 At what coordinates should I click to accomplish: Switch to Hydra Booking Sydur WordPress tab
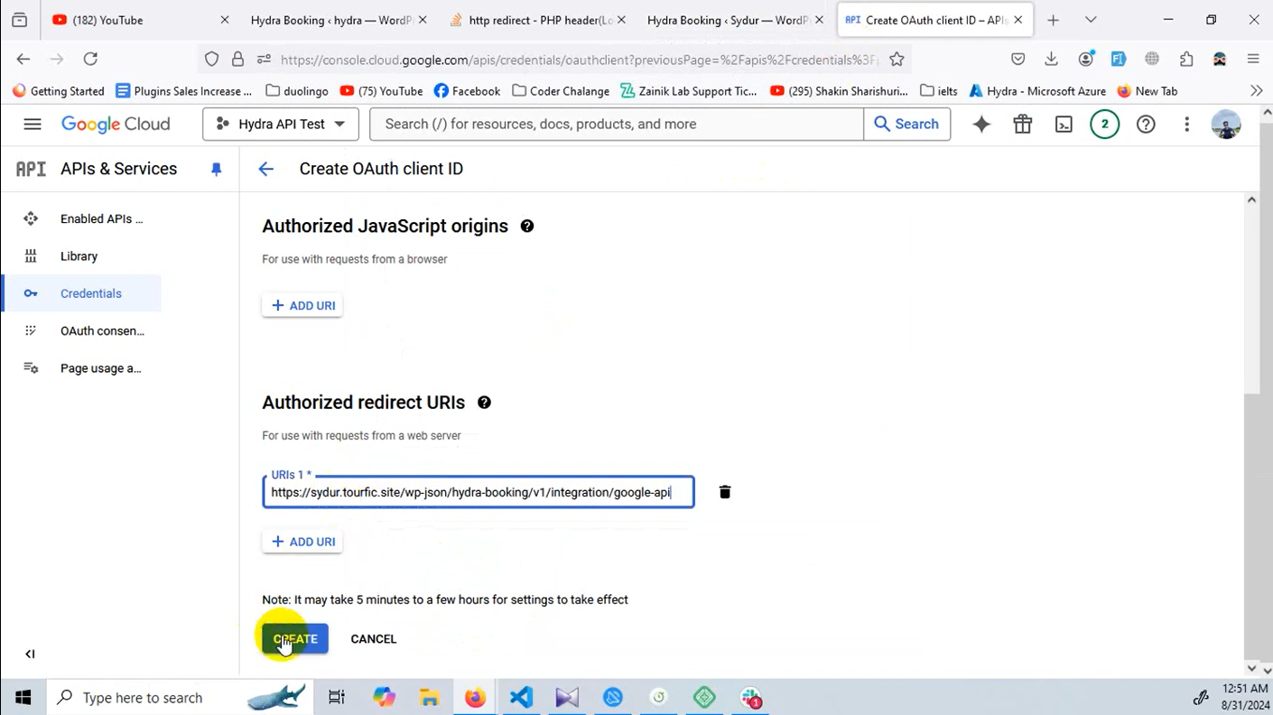tap(735, 20)
